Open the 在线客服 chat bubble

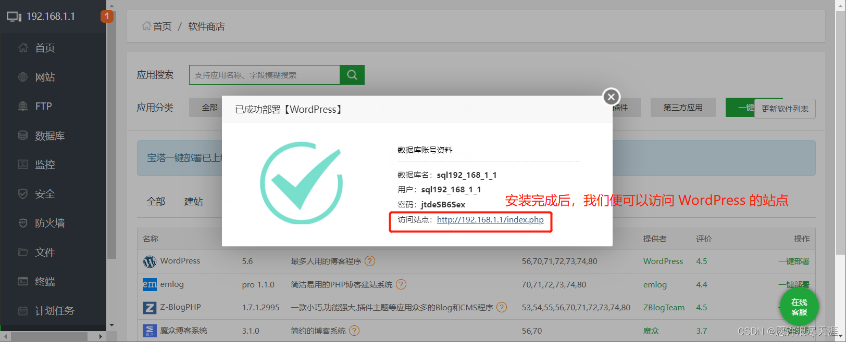pos(799,307)
